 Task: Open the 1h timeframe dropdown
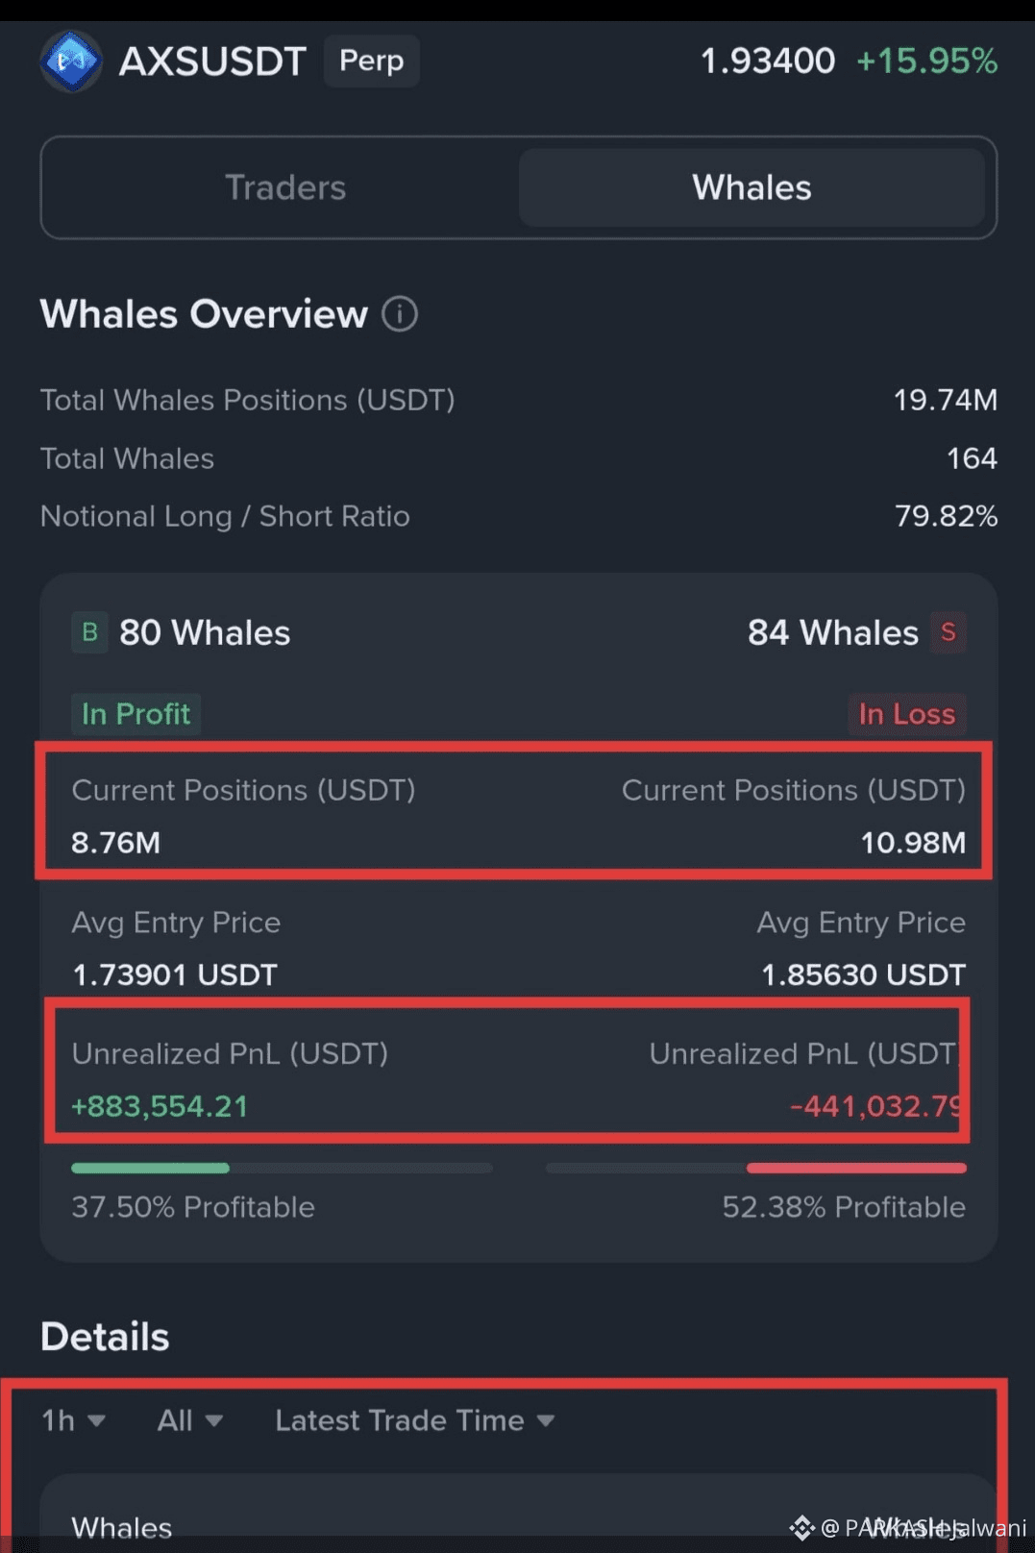[x=73, y=1420]
